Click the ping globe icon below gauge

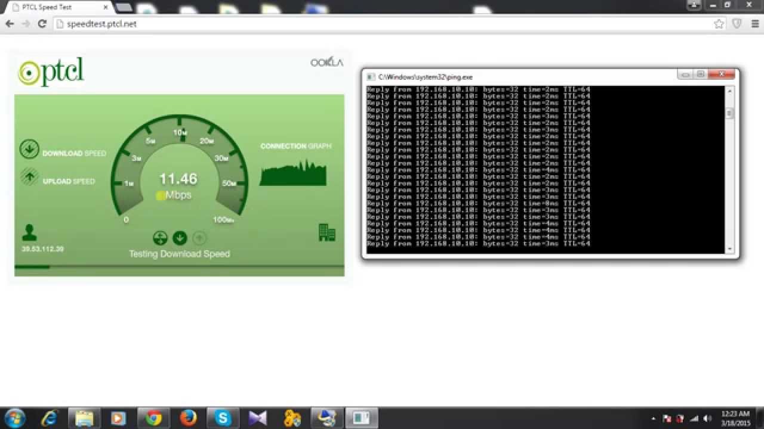(x=160, y=238)
